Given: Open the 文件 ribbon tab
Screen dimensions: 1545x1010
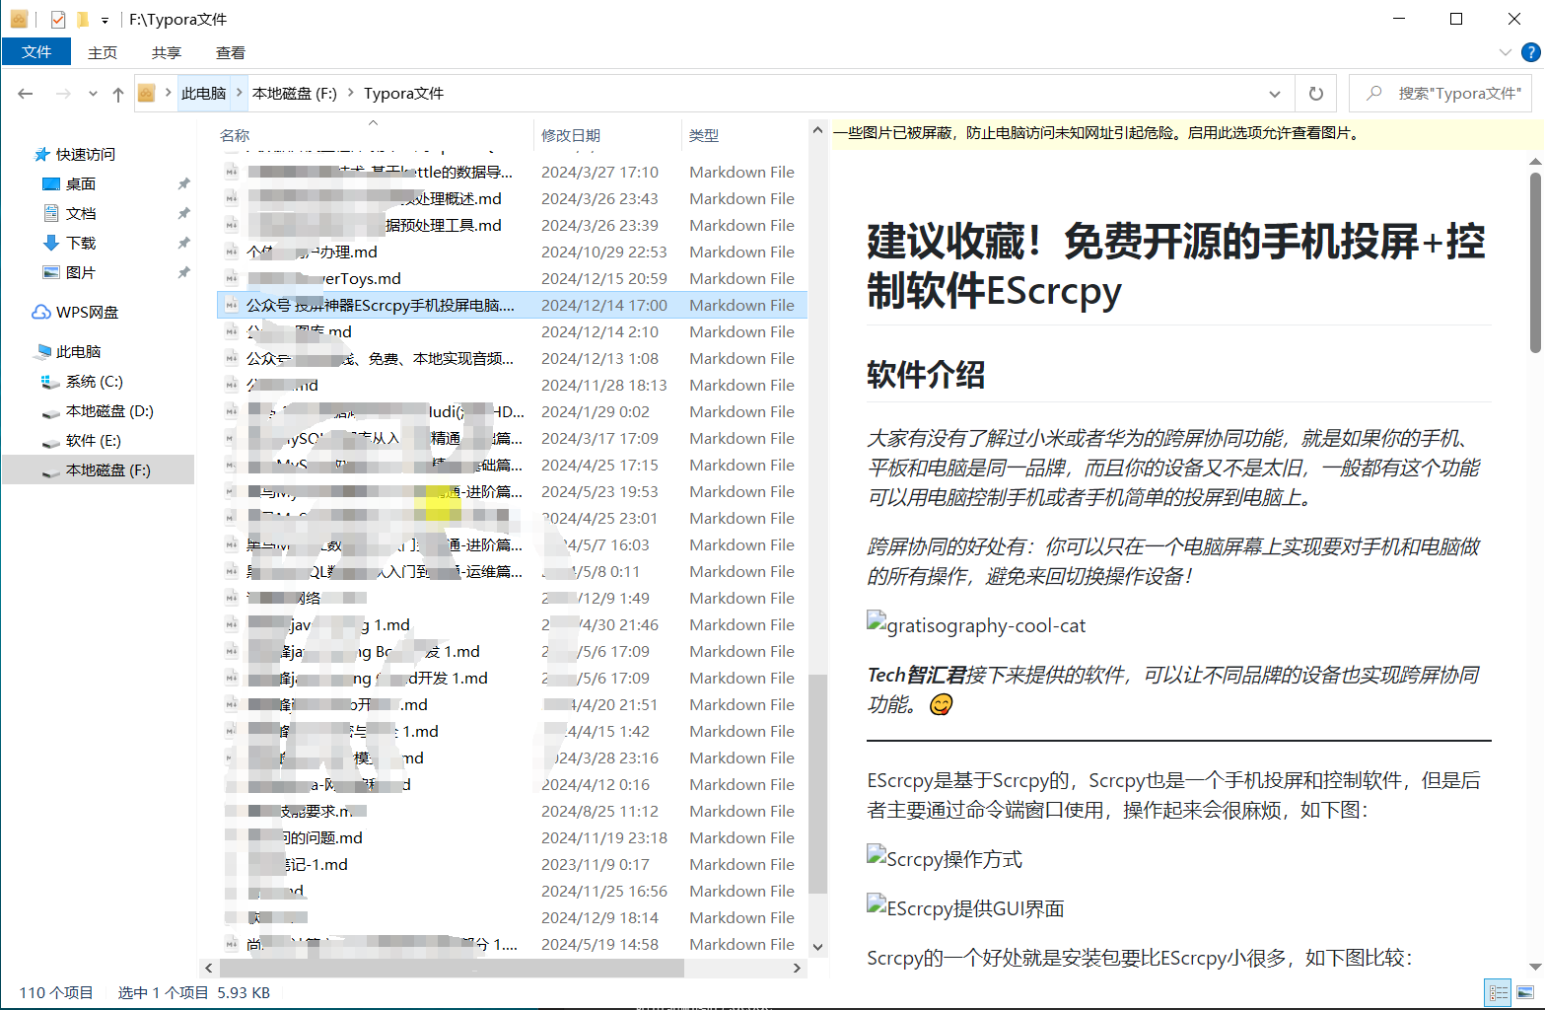Looking at the screenshot, I should [36, 52].
